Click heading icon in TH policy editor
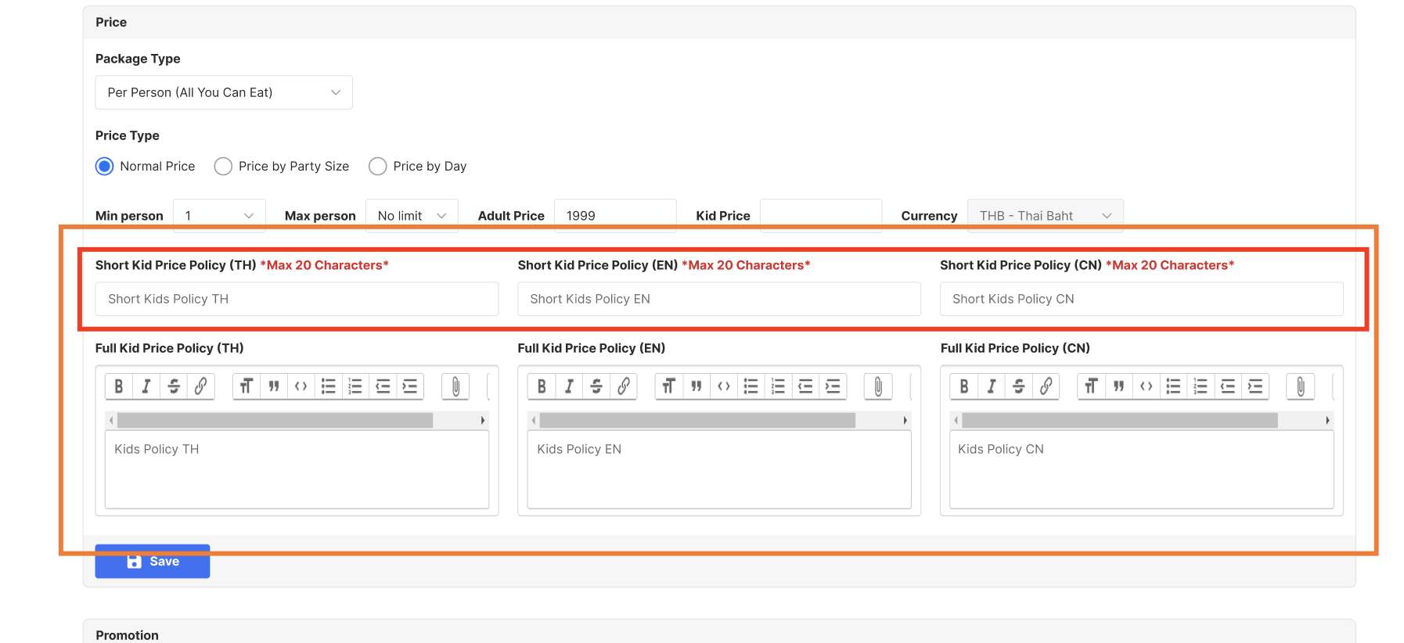The width and height of the screenshot is (1404, 643). click(x=247, y=386)
